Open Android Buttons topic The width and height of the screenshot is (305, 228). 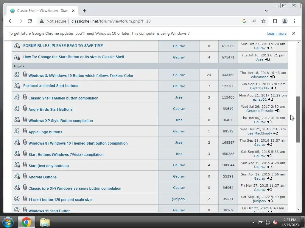(42, 177)
